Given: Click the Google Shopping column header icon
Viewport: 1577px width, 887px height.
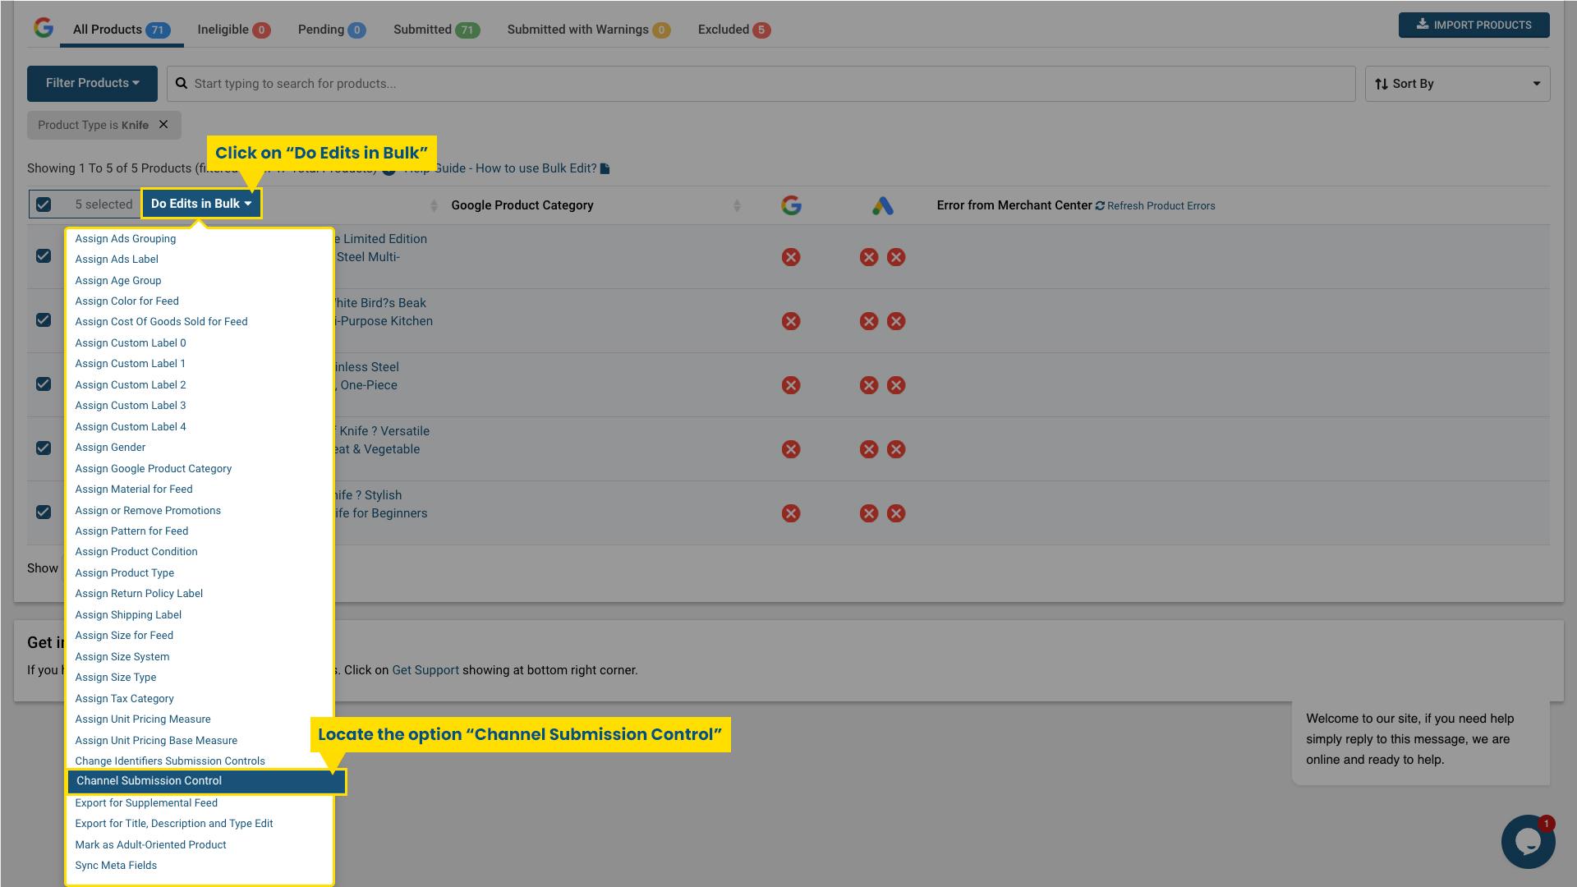Looking at the screenshot, I should (791, 206).
